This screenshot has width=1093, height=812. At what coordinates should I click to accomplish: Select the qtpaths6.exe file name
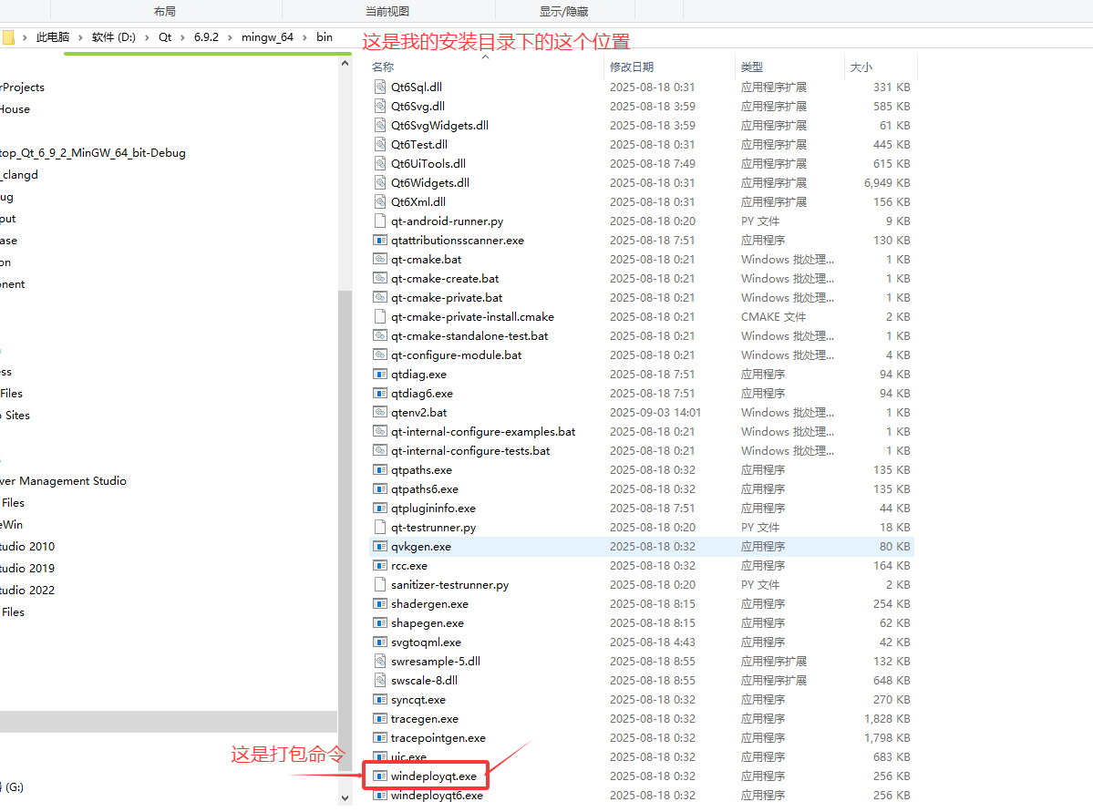point(425,489)
